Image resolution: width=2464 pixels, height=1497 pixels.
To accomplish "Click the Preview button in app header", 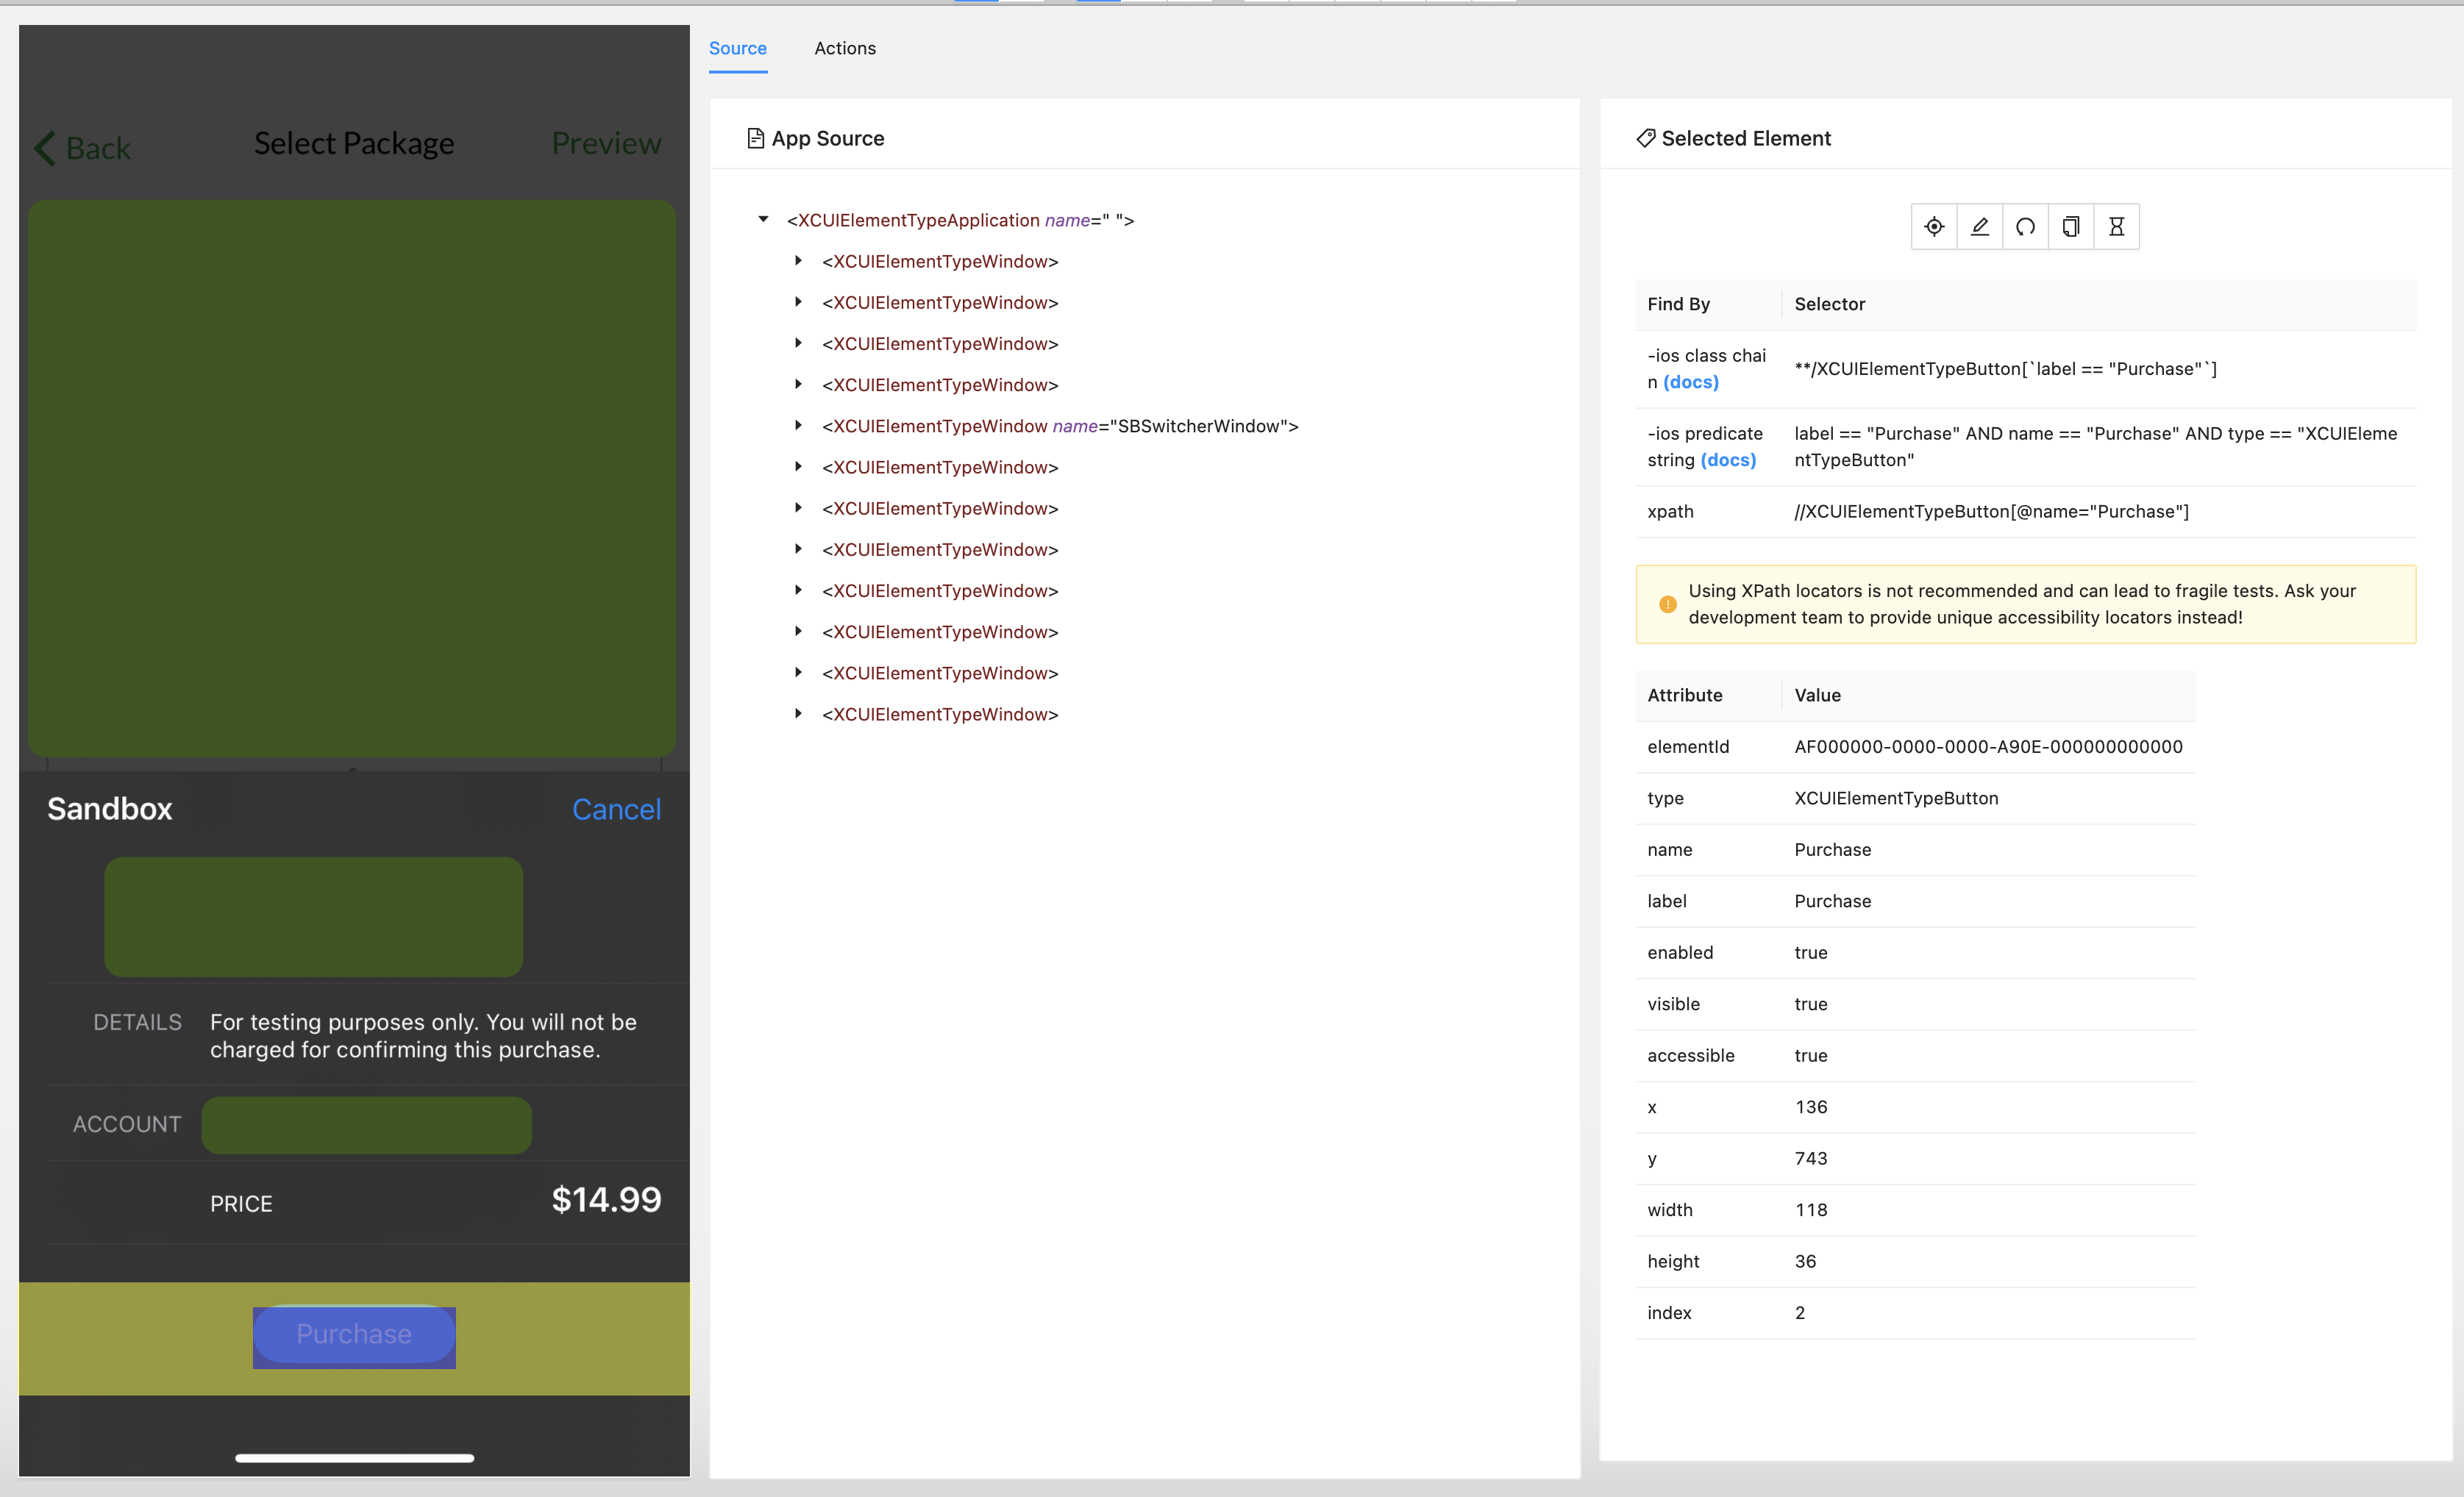I will [x=606, y=144].
